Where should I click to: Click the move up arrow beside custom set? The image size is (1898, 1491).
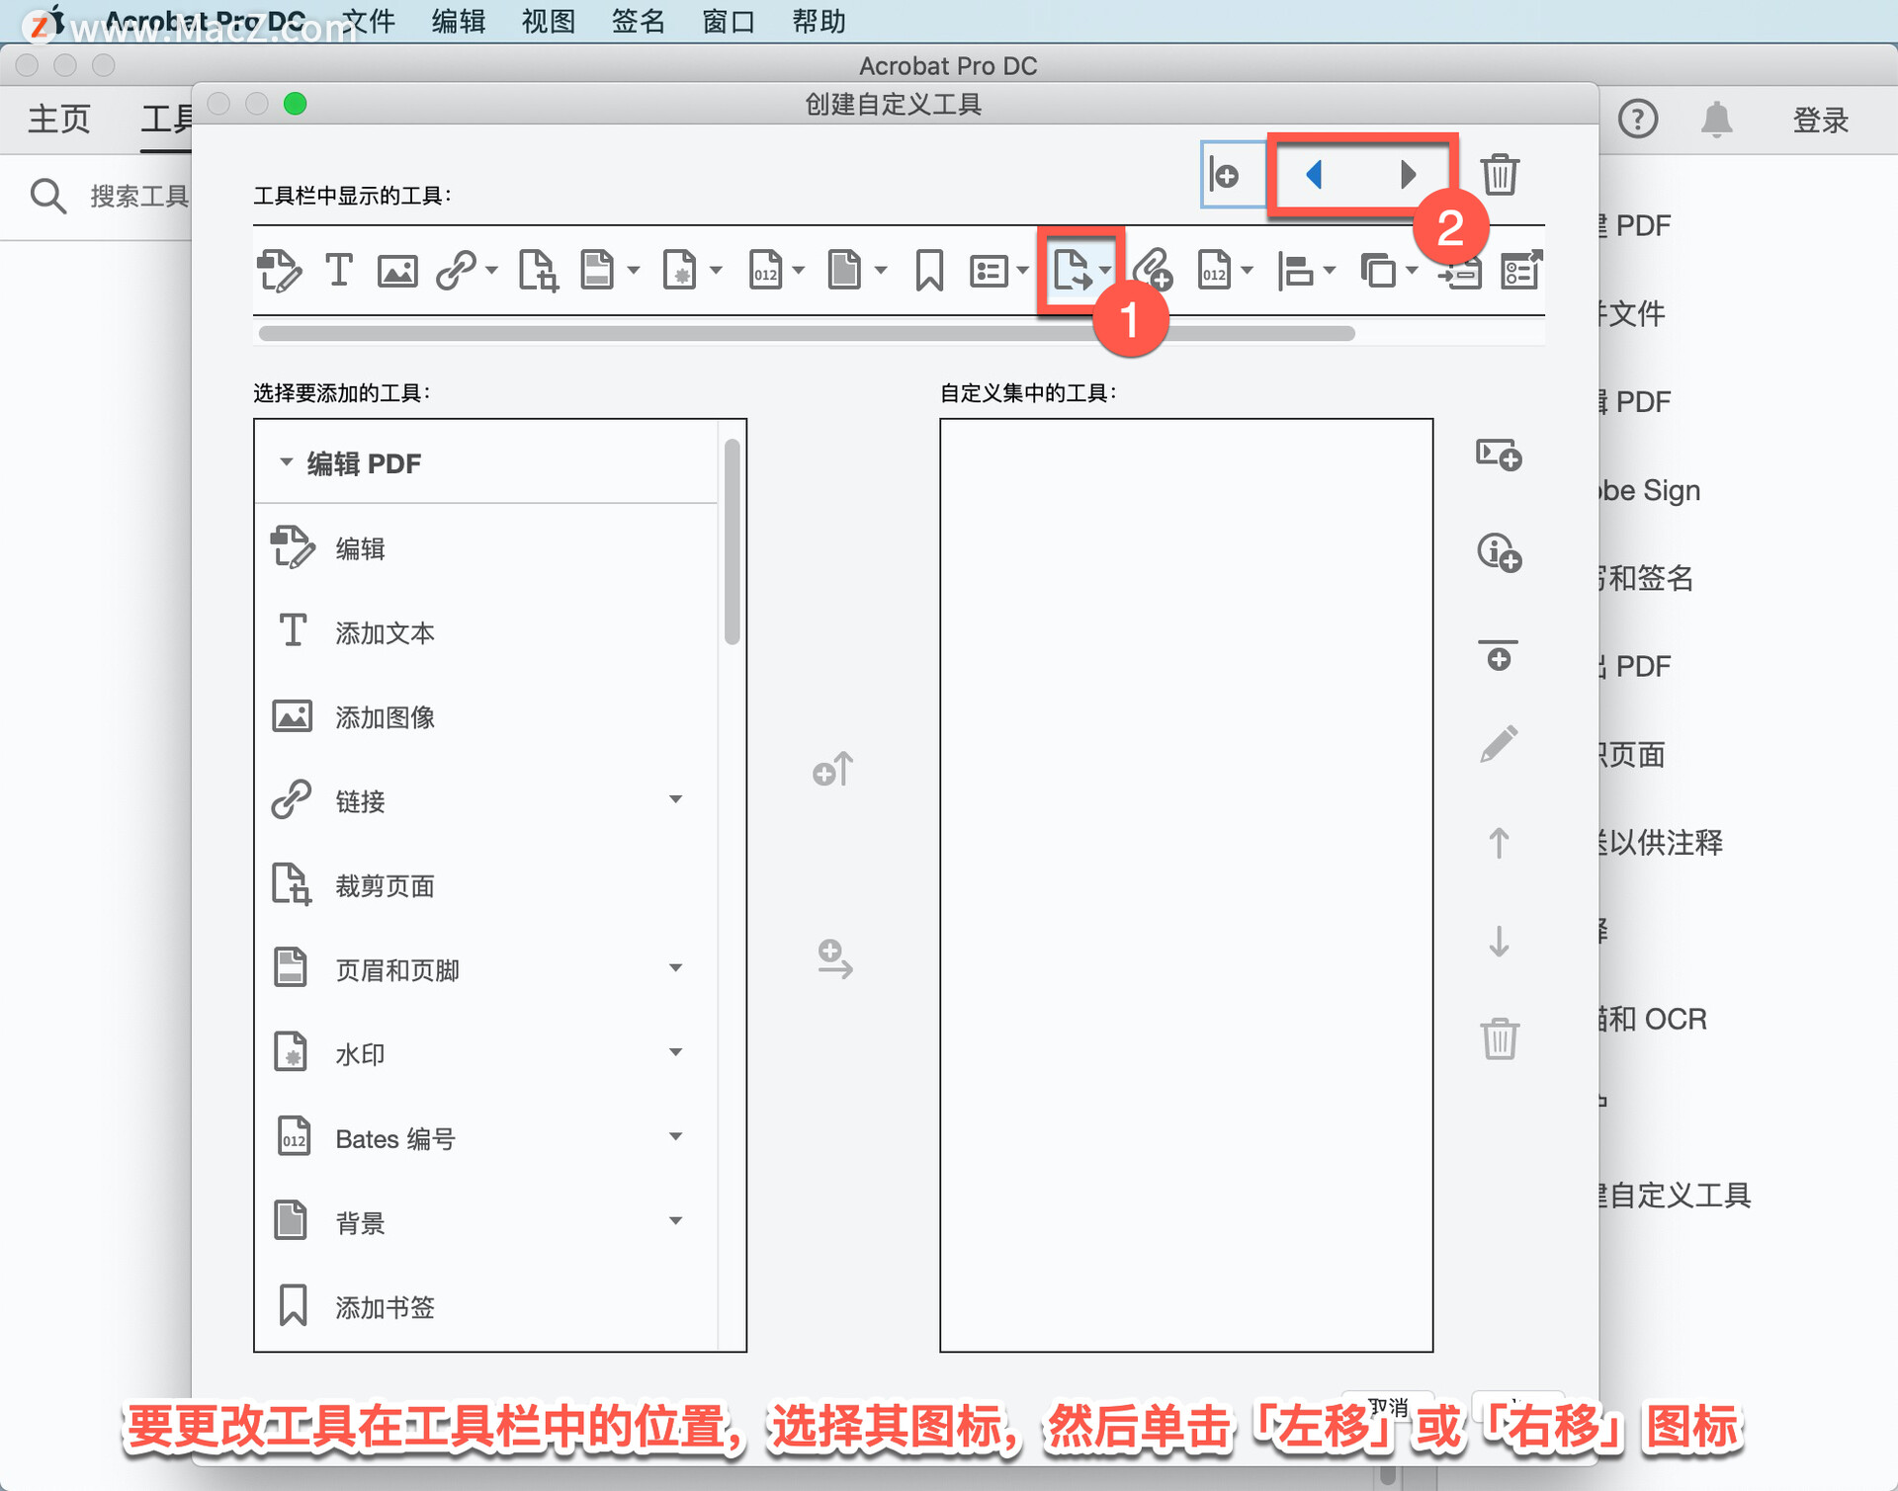click(x=1499, y=843)
